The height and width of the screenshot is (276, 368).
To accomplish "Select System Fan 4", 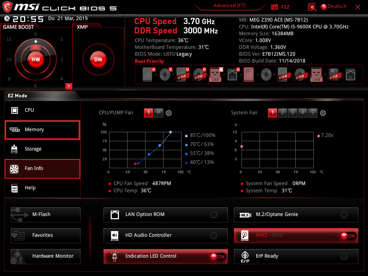I will click(x=303, y=113).
